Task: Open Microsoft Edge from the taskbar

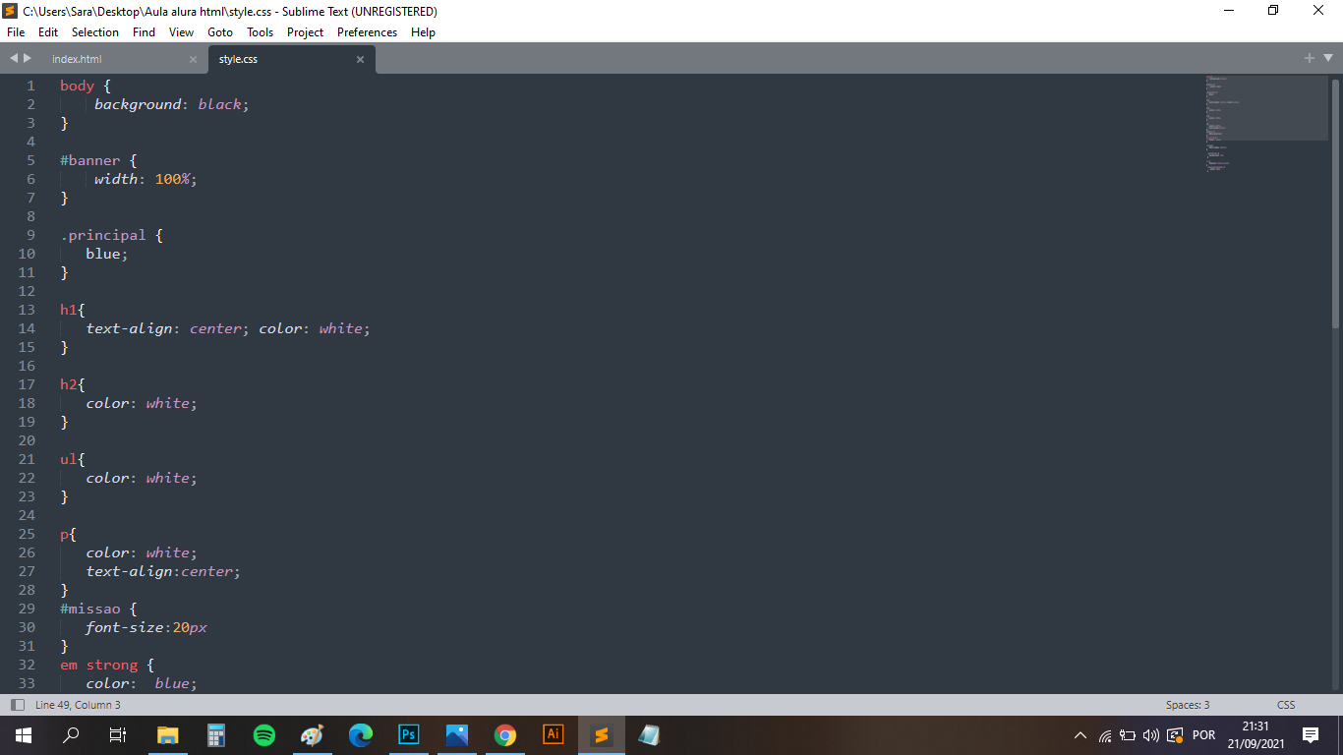Action: pyautogui.click(x=361, y=735)
